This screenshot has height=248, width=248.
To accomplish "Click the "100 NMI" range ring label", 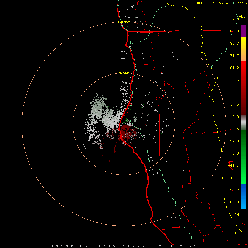I will [x=124, y=22].
